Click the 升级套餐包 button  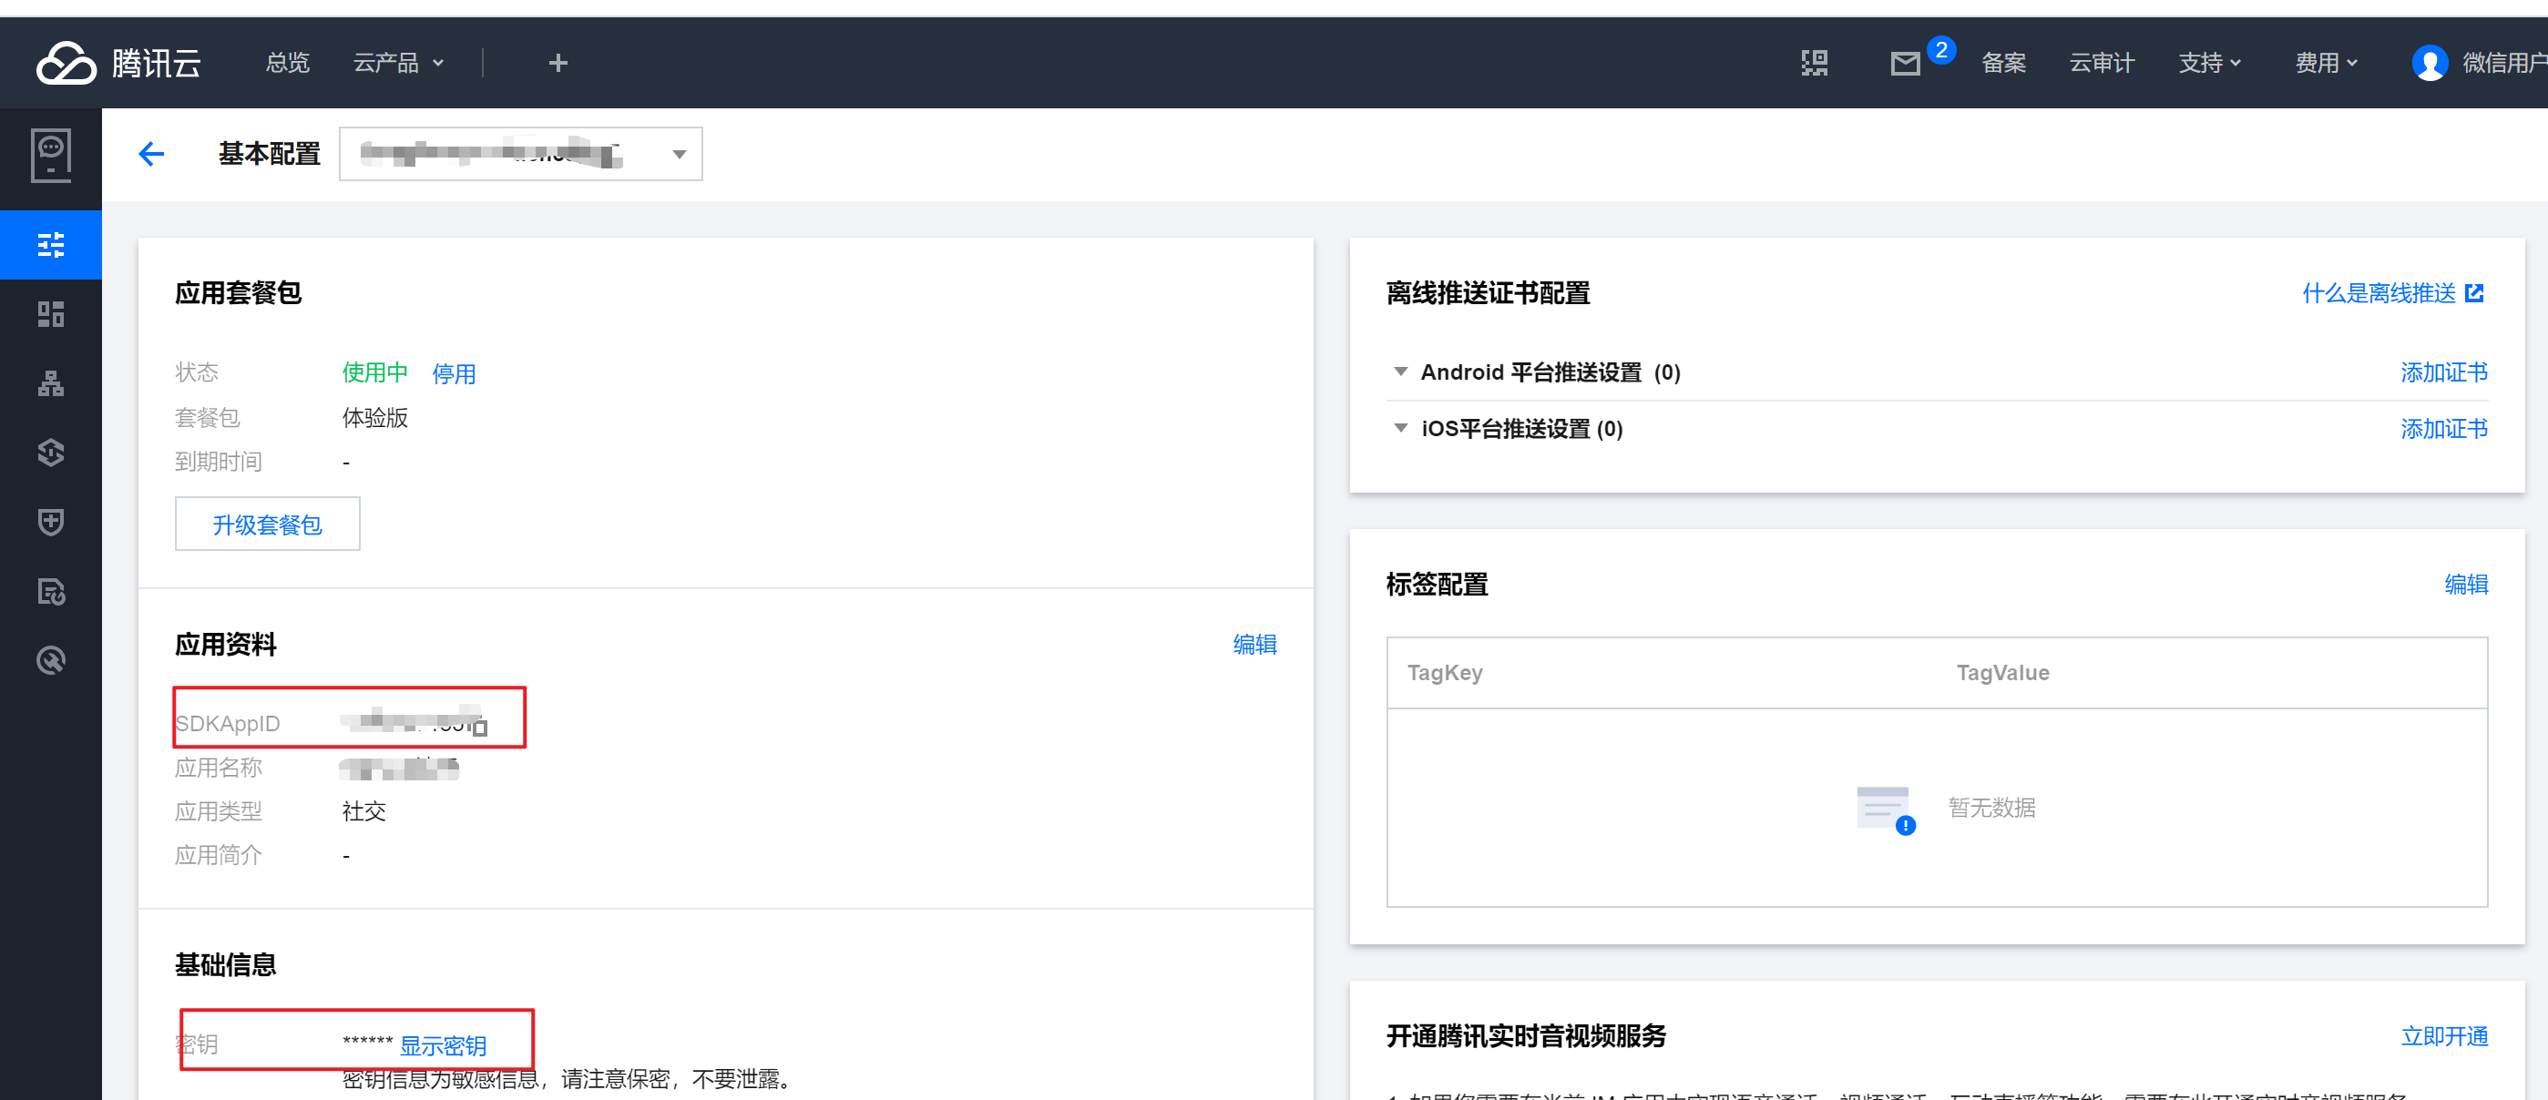click(x=267, y=524)
